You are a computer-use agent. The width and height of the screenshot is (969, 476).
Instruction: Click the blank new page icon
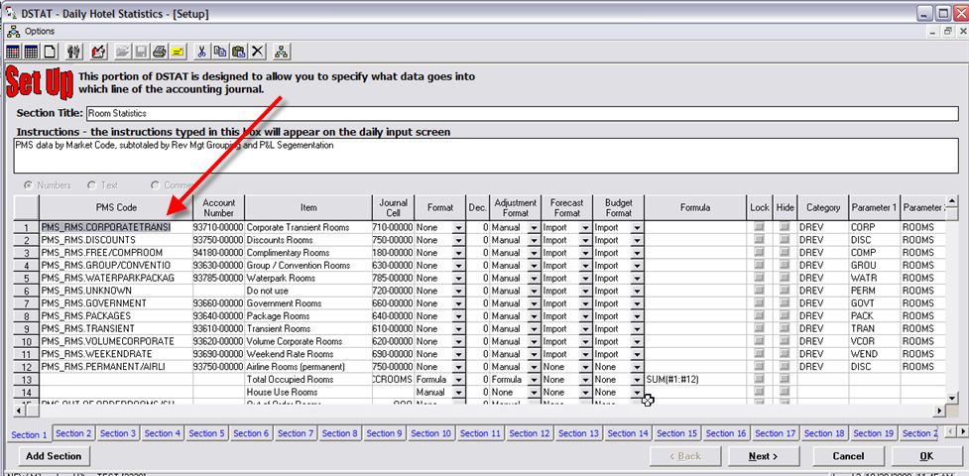coord(49,52)
